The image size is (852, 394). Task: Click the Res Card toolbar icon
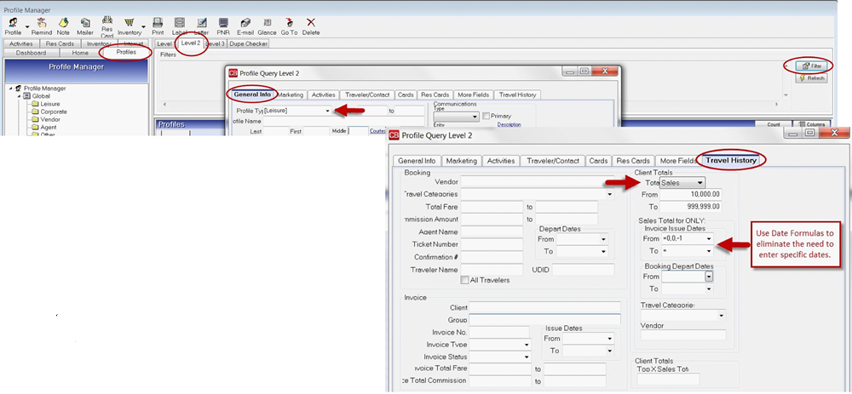107,20
